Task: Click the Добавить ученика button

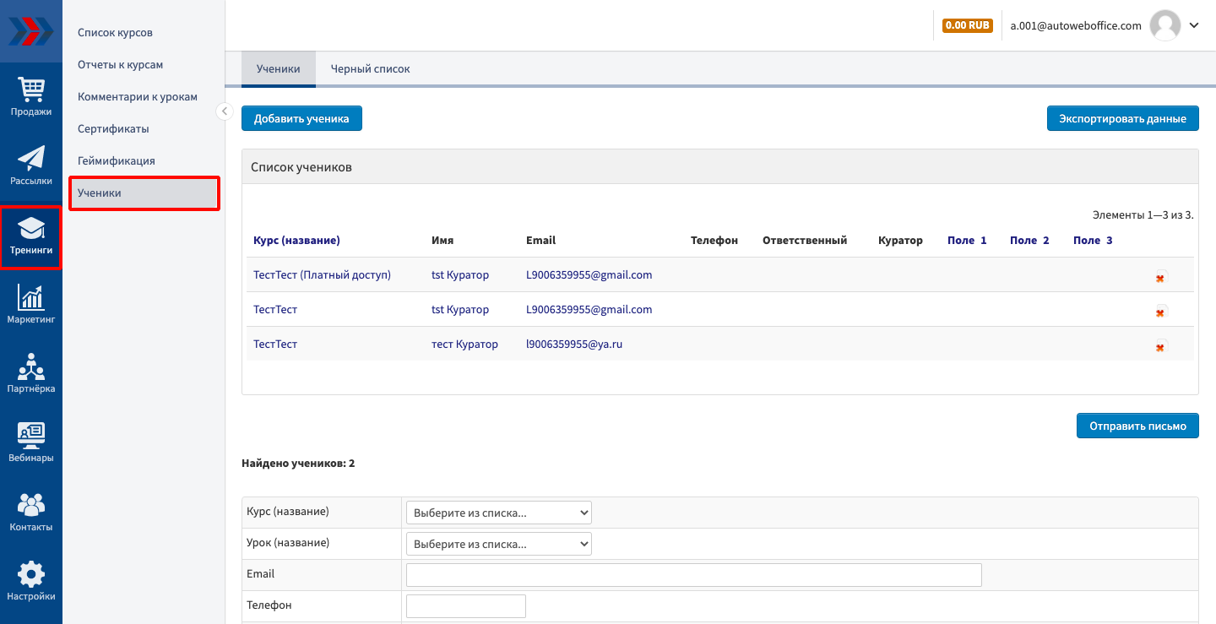Action: tap(301, 119)
